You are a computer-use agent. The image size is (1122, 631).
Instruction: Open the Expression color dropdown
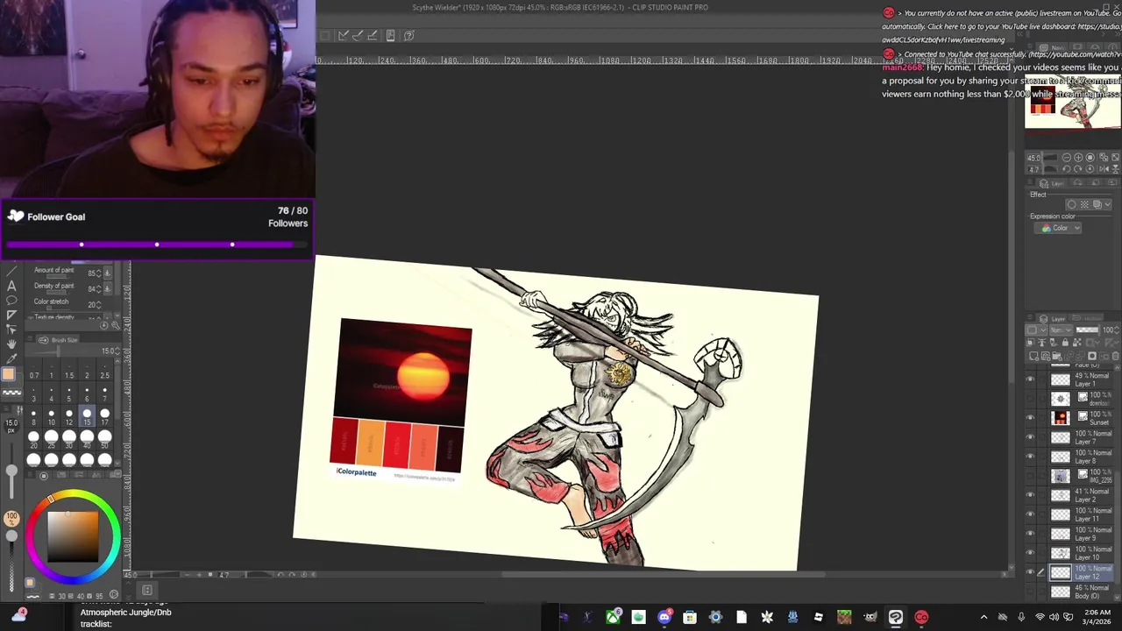tap(1059, 228)
